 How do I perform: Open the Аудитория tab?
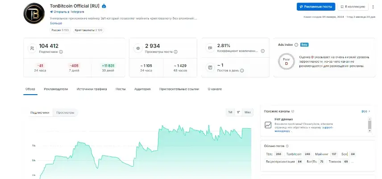[x=142, y=89]
